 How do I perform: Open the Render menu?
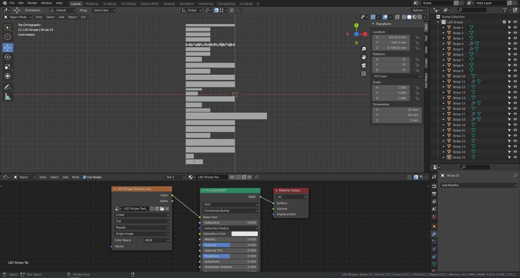32,3
